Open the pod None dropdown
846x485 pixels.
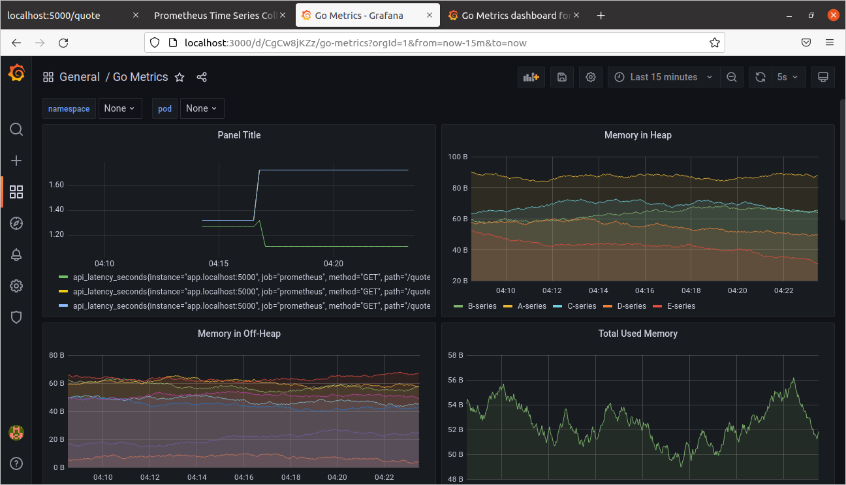[202, 108]
